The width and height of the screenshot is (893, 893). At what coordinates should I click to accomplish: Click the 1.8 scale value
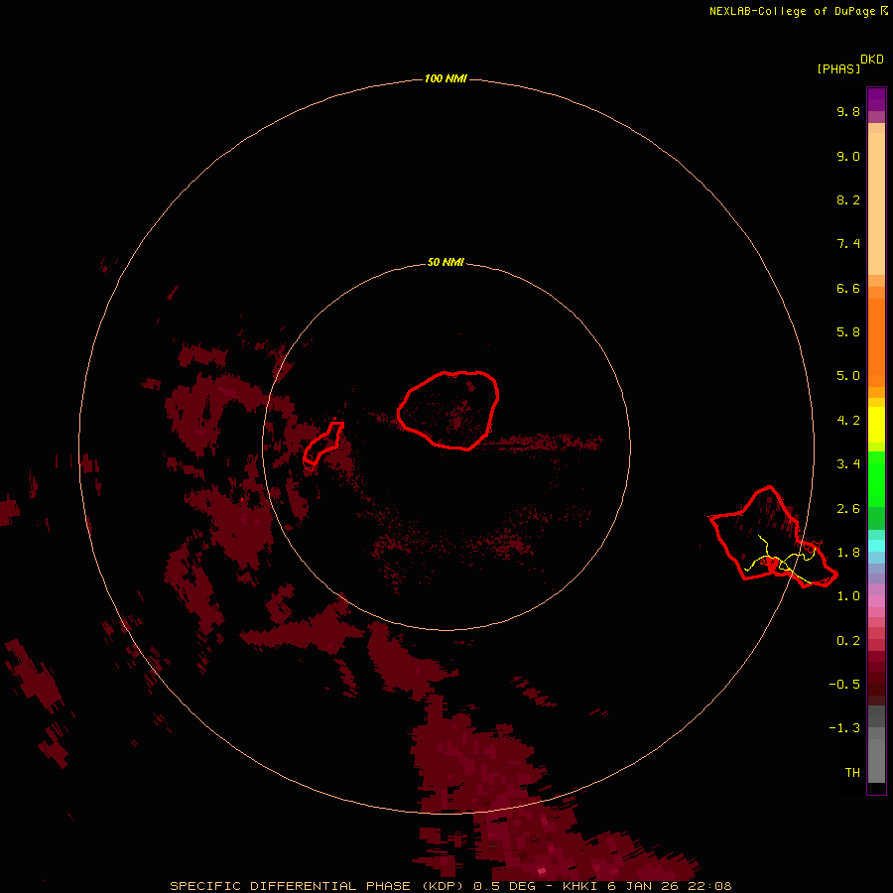click(848, 553)
